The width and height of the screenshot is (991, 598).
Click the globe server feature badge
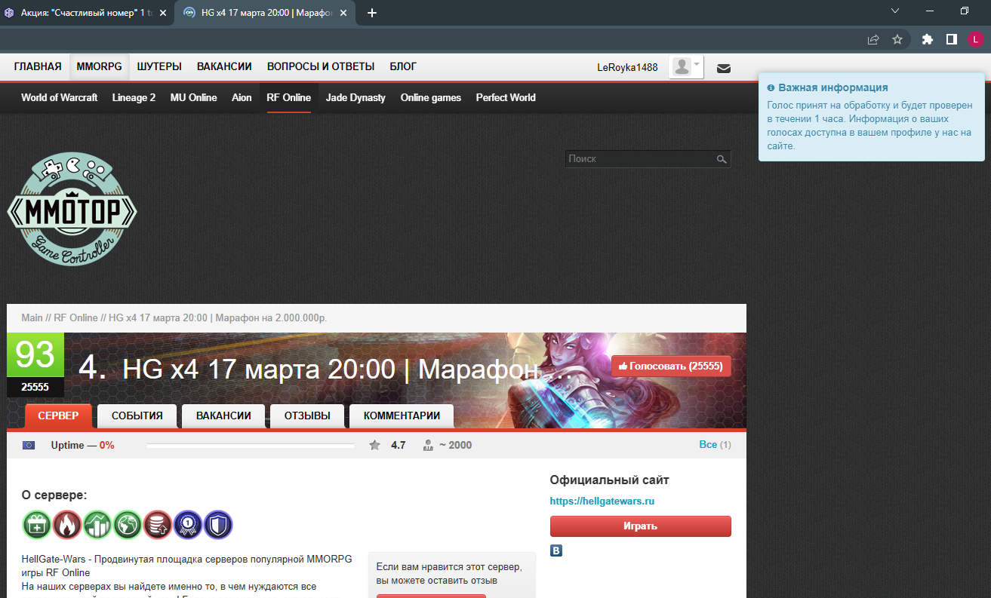point(128,525)
